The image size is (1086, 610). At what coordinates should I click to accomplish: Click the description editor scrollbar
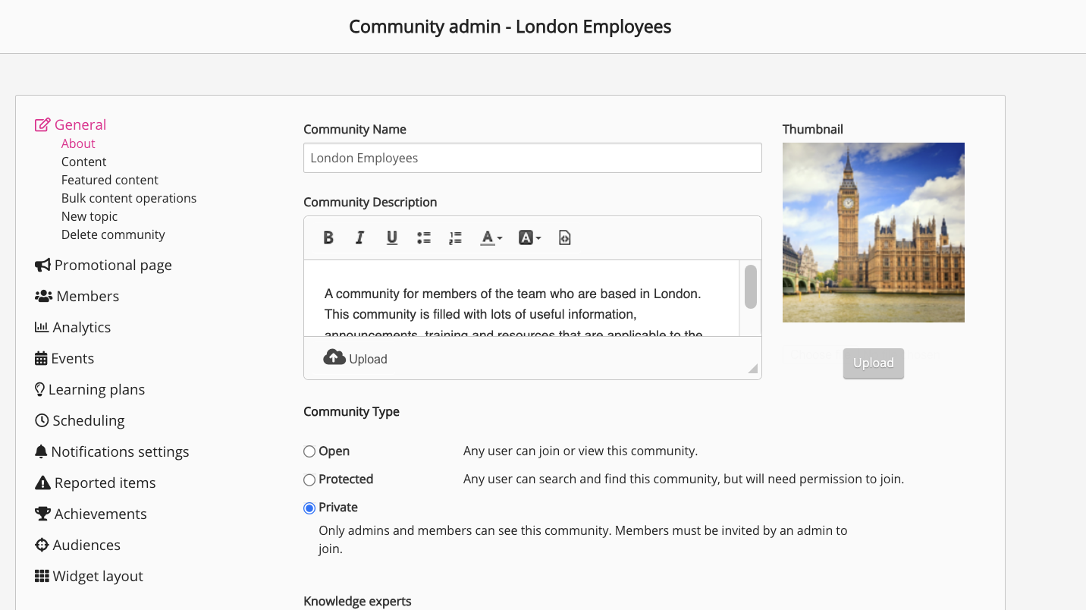pos(750,287)
